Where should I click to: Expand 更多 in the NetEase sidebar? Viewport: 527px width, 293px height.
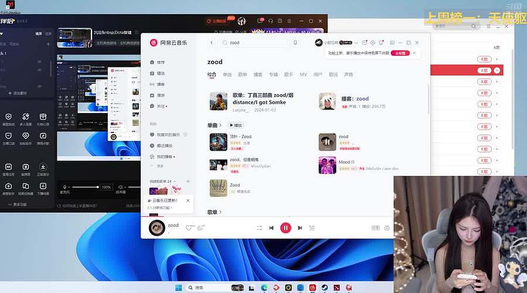[x=157, y=166]
